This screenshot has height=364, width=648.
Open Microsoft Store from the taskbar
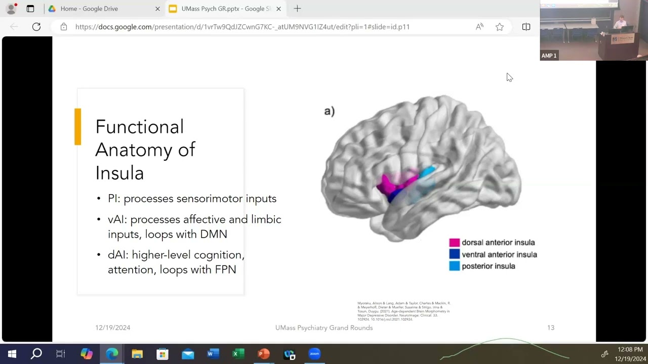tap(163, 354)
